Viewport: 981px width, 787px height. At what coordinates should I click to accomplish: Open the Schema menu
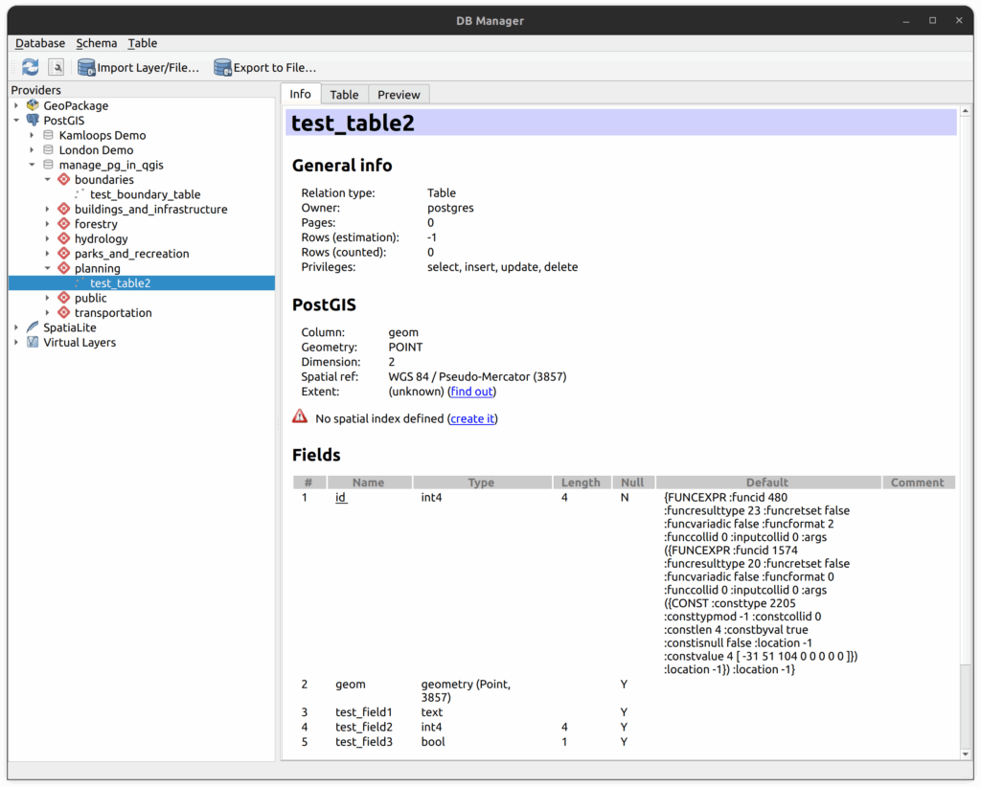pos(97,43)
